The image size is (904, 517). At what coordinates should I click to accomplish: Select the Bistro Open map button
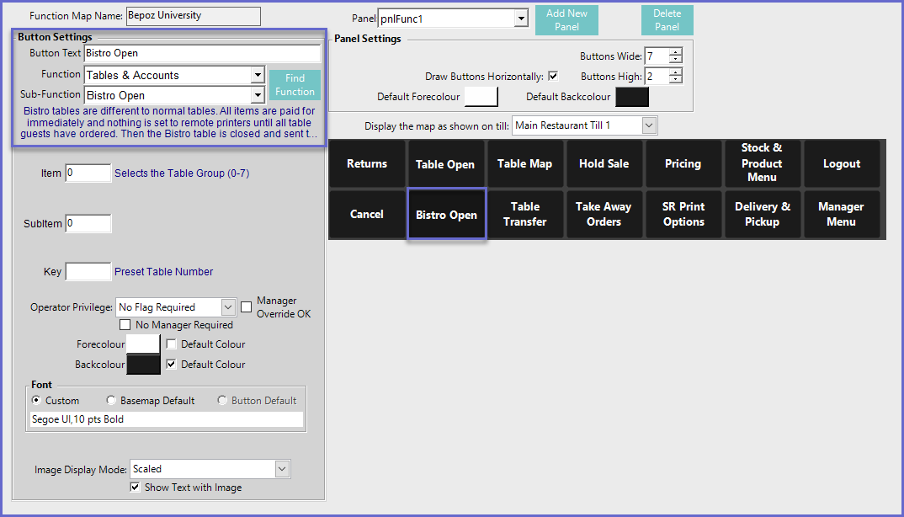[446, 214]
